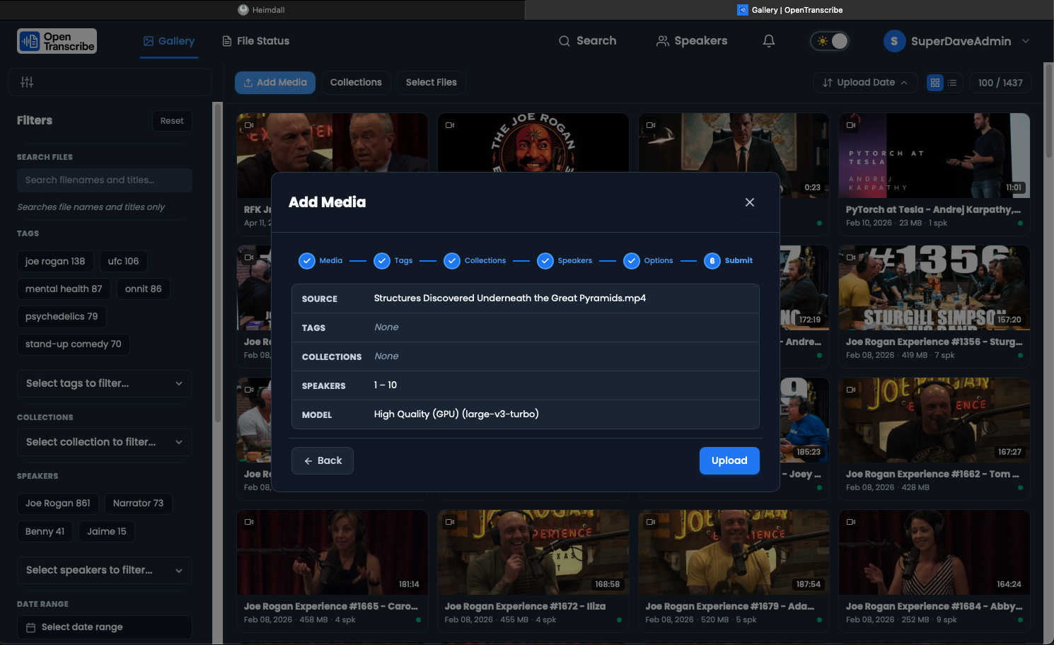Open the PyTorch at Tesla video thumbnail
Screen dimensions: 1054x645
coord(934,156)
